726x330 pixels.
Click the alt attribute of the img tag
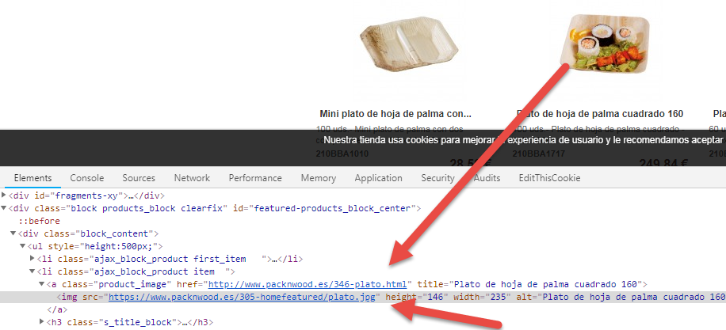click(x=621, y=297)
